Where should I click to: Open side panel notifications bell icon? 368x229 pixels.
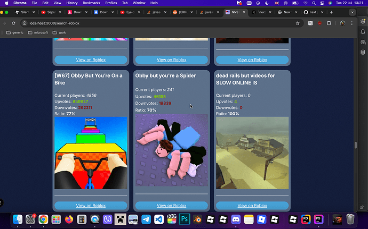(363, 32)
